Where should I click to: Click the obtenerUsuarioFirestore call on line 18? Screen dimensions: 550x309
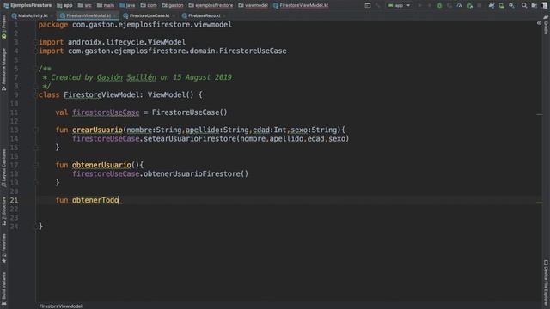pyautogui.click(x=192, y=173)
